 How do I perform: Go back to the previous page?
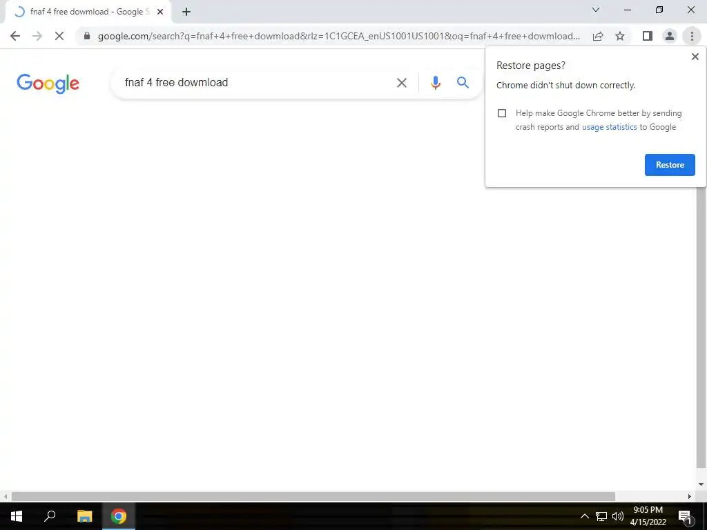(x=15, y=36)
